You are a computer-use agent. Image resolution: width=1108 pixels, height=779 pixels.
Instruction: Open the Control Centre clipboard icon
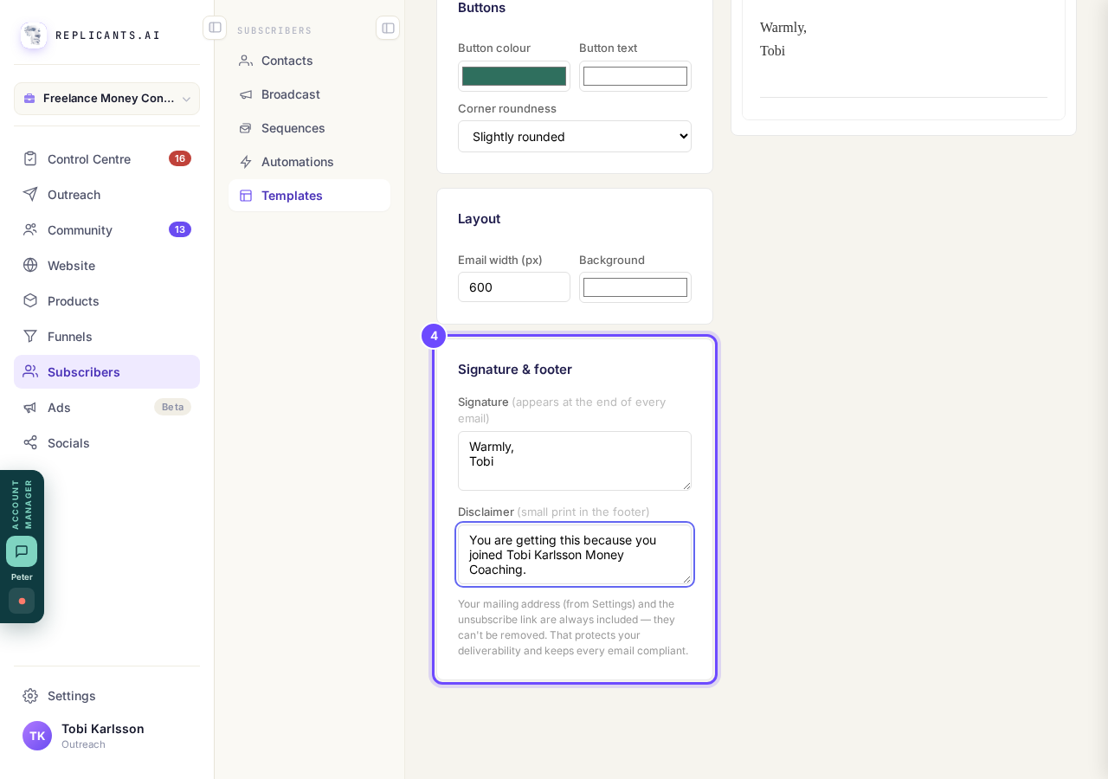point(30,158)
